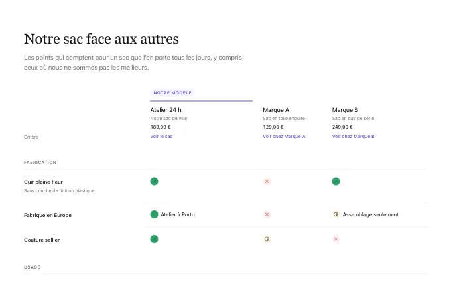Click the Marque B column title
Image resolution: width=451 pixels, height=282 pixels.
point(345,110)
